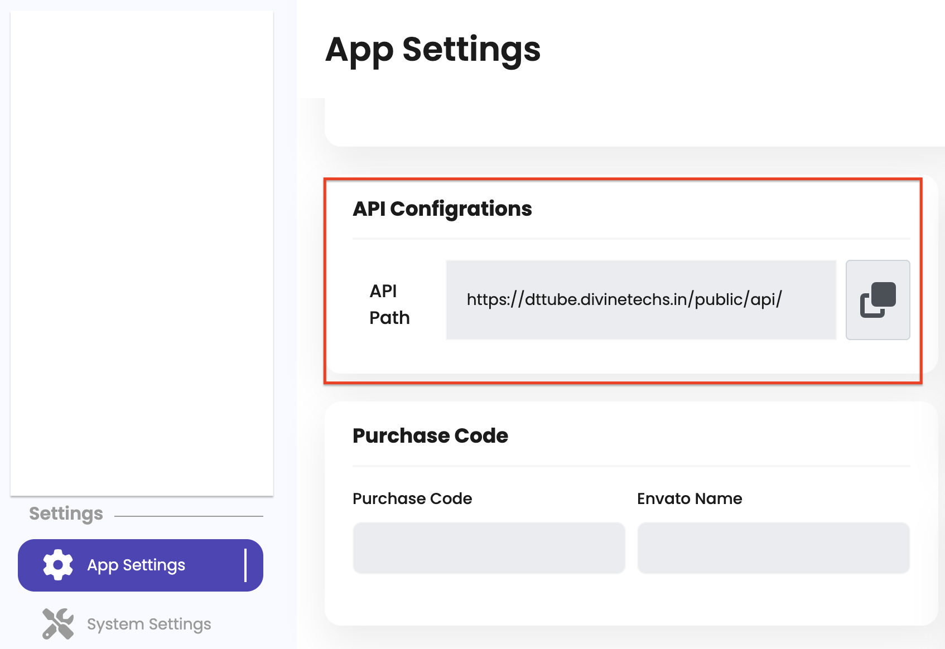Click the white active indicator bar in App Settings
This screenshot has height=649, width=945.
[x=245, y=565]
